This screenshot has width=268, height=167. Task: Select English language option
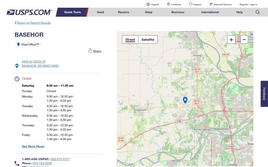click(x=155, y=5)
